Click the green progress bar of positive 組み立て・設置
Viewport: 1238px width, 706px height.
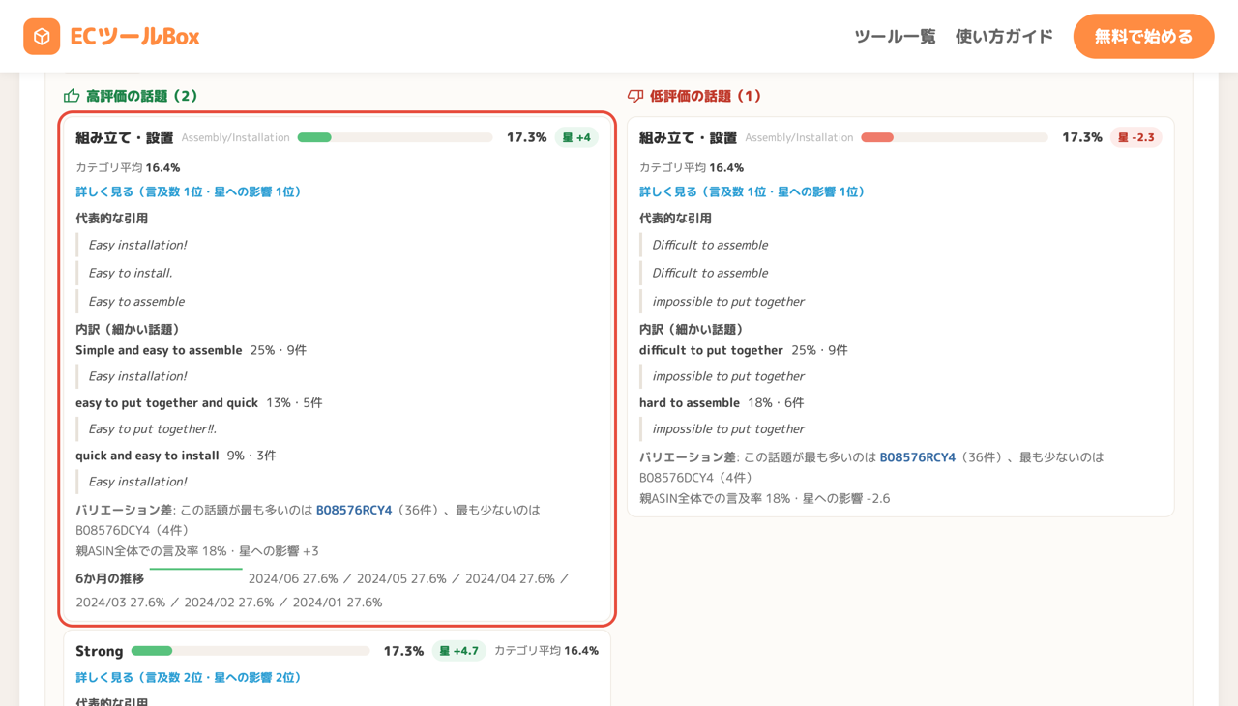pyautogui.click(x=396, y=137)
